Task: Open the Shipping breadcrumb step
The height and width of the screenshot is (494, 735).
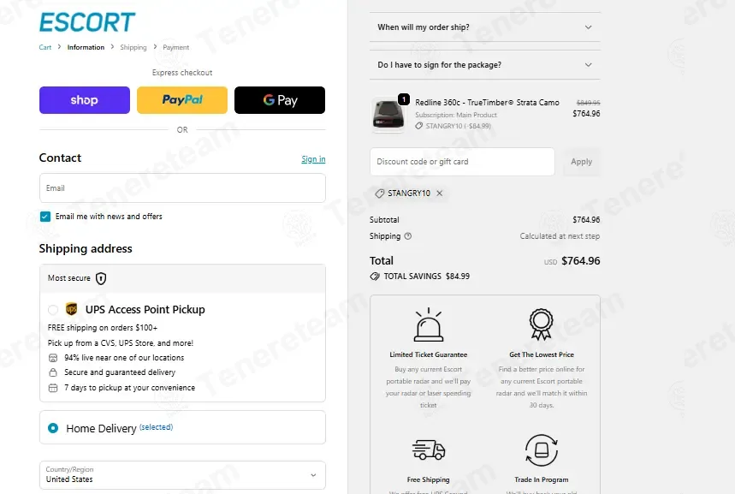Action: pos(133,47)
